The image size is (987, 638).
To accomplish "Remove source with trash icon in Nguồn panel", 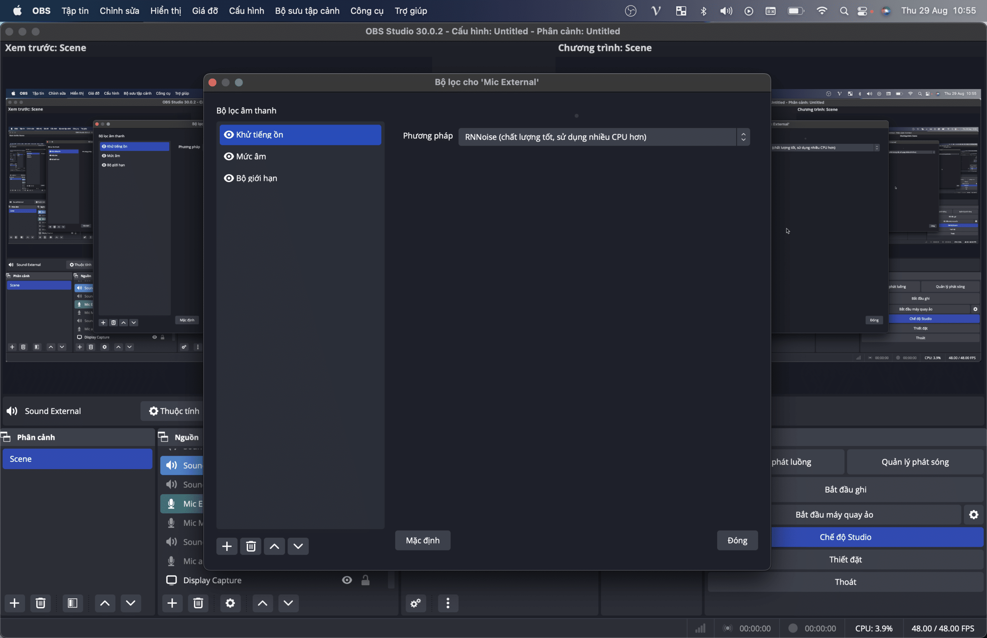I will pos(198,603).
